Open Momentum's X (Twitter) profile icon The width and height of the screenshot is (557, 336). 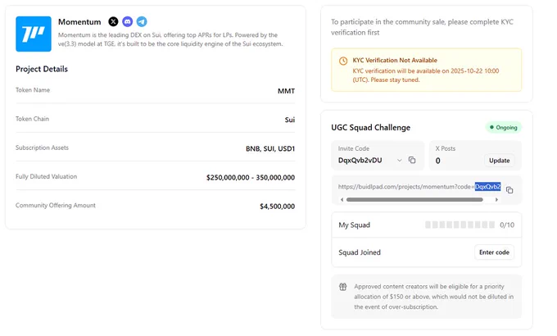113,21
